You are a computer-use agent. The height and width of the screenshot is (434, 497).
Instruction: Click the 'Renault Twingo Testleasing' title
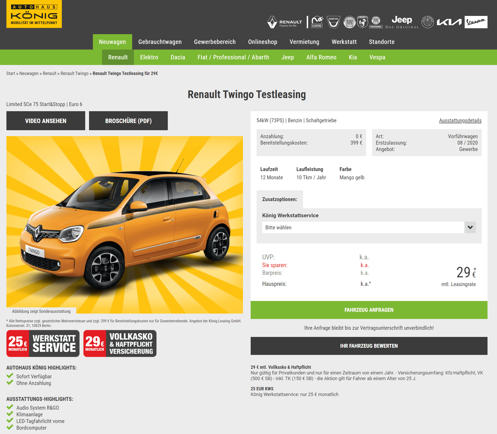point(247,95)
